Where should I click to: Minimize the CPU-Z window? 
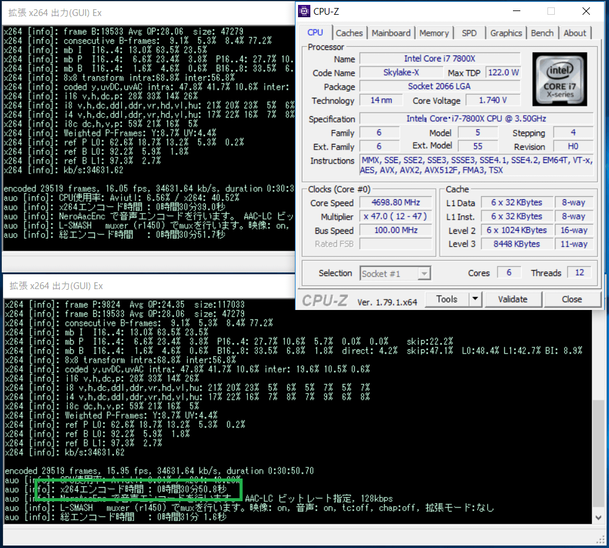click(x=517, y=11)
